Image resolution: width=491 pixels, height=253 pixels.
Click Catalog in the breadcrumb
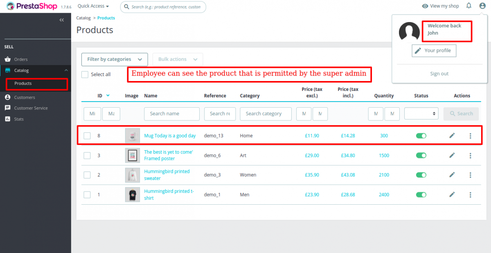83,18
